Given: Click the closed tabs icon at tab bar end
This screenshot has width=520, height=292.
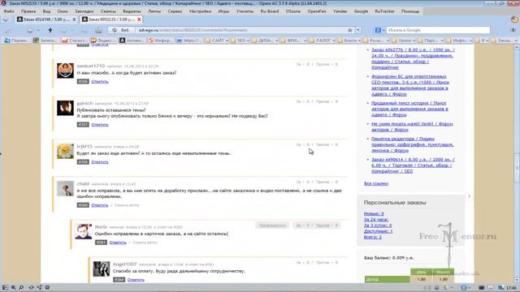Looking at the screenshot, I should (x=514, y=19).
